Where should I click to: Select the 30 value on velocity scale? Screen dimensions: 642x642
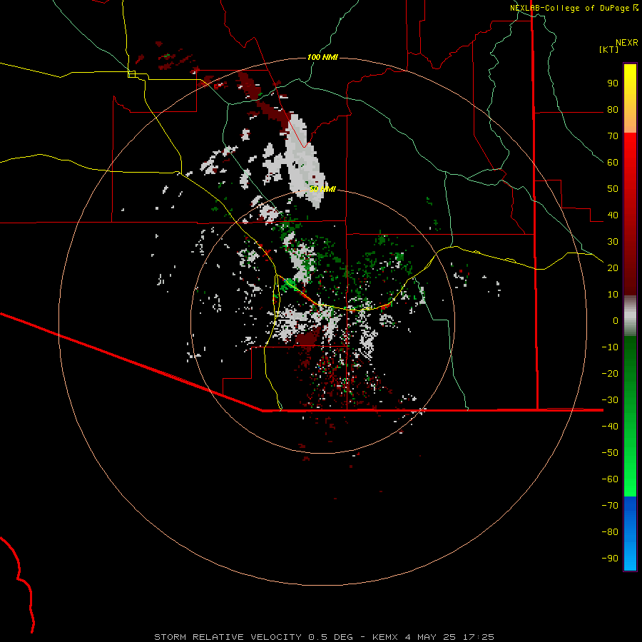pos(613,242)
